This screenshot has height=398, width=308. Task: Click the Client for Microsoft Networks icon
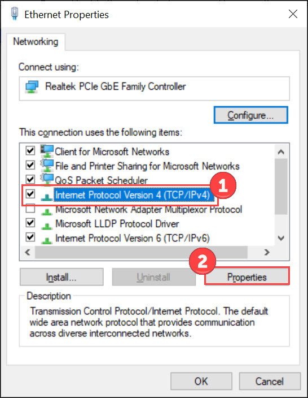pos(47,151)
